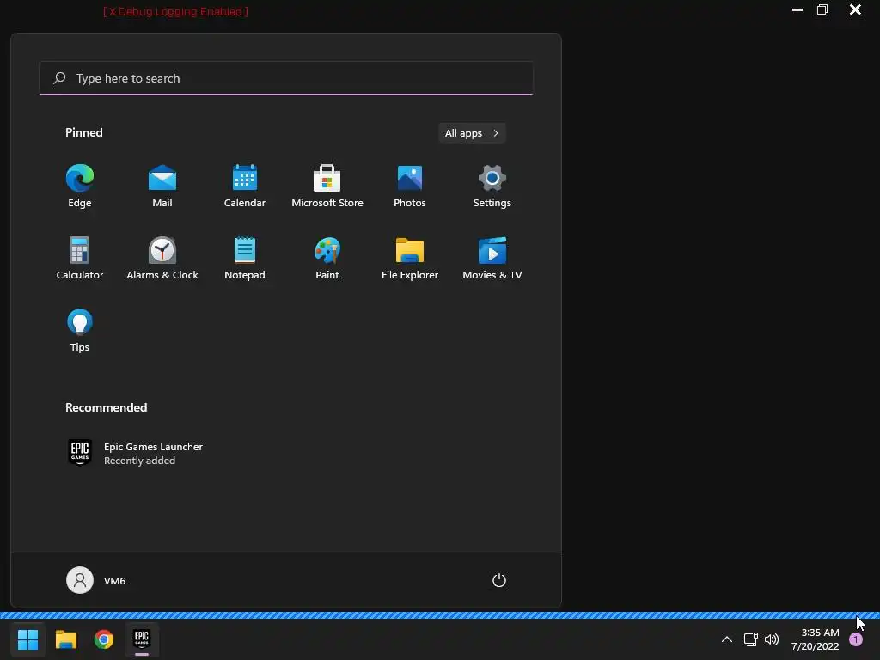Click the Type here to search field
Image resolution: width=880 pixels, height=660 pixels.
(286, 78)
